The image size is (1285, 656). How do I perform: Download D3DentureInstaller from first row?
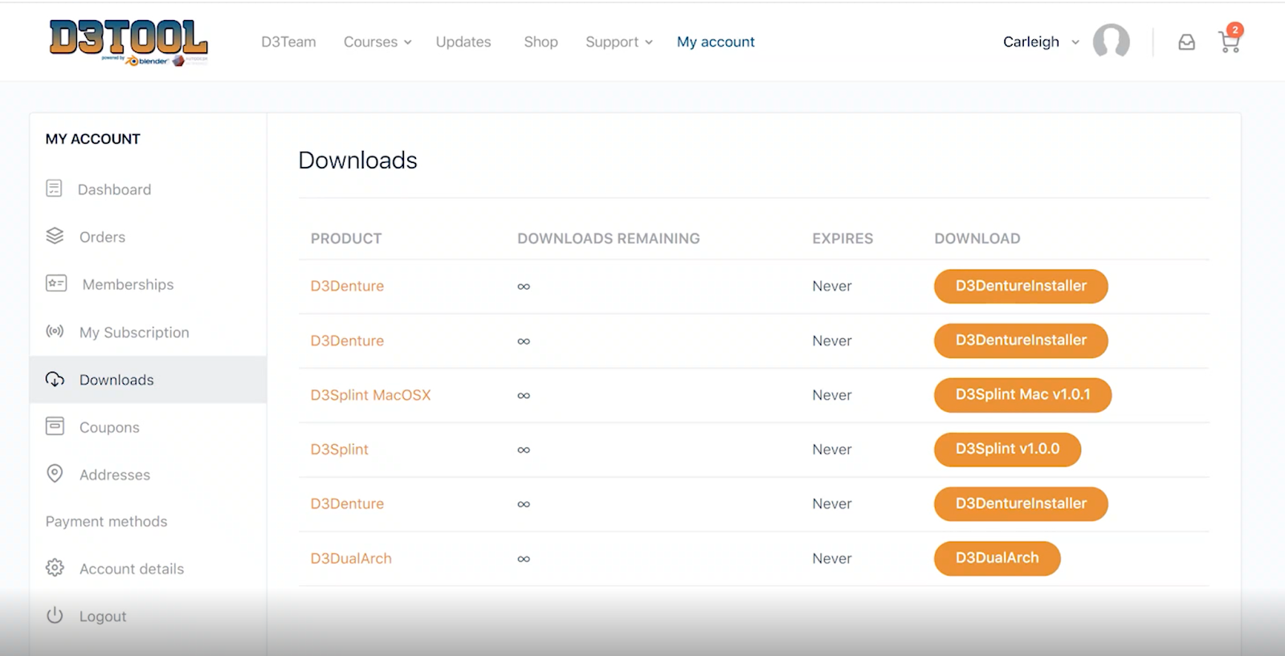[1021, 286]
